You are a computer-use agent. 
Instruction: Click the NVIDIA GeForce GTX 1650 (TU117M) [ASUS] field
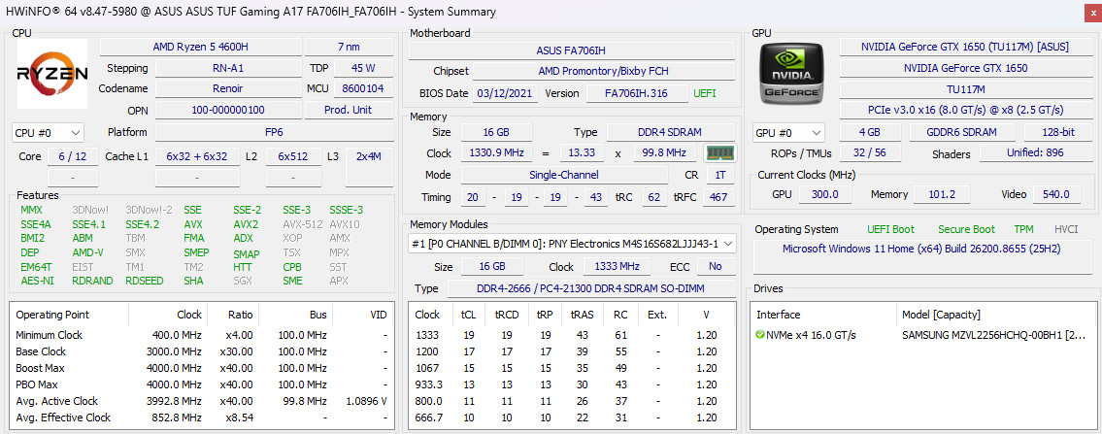pos(965,47)
